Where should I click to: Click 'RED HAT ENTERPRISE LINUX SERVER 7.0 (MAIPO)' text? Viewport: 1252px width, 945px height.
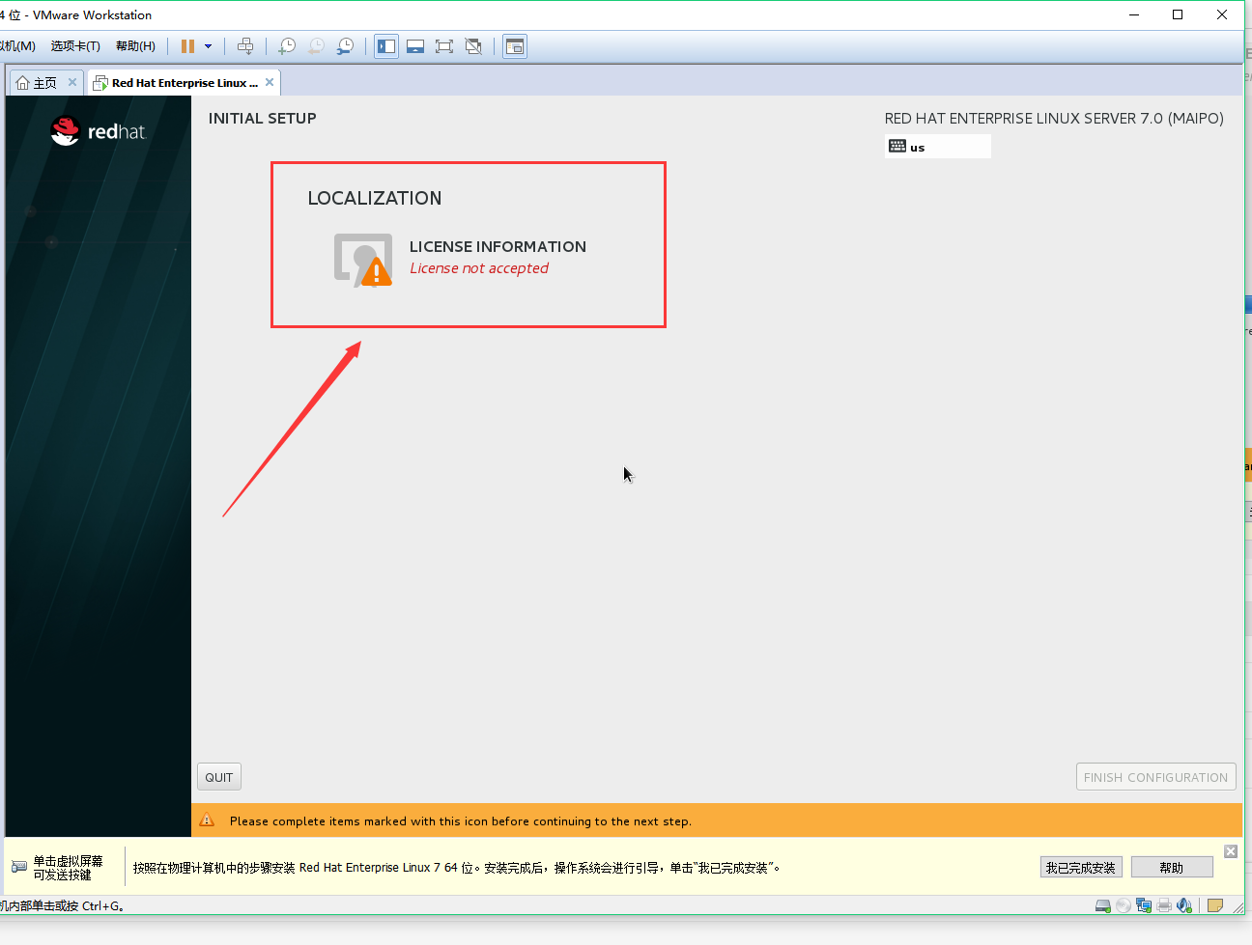point(1054,119)
